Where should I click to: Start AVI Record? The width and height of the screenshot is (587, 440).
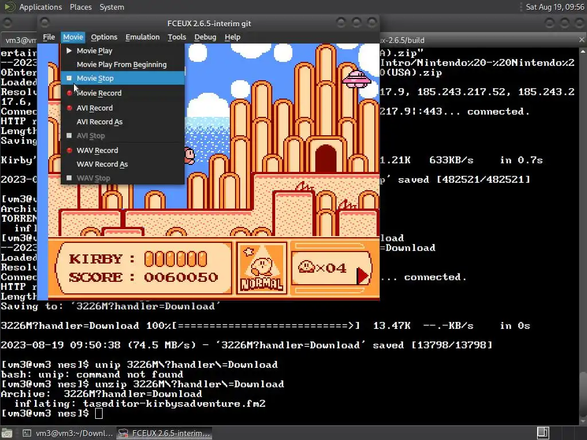tap(123, 108)
